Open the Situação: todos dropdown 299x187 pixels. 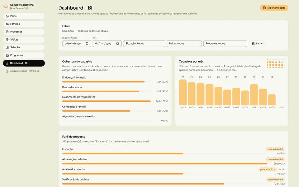144,44
